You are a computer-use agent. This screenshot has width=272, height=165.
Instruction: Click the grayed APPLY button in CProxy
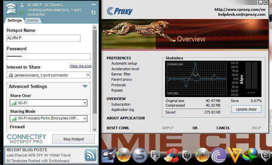(x=168, y=128)
